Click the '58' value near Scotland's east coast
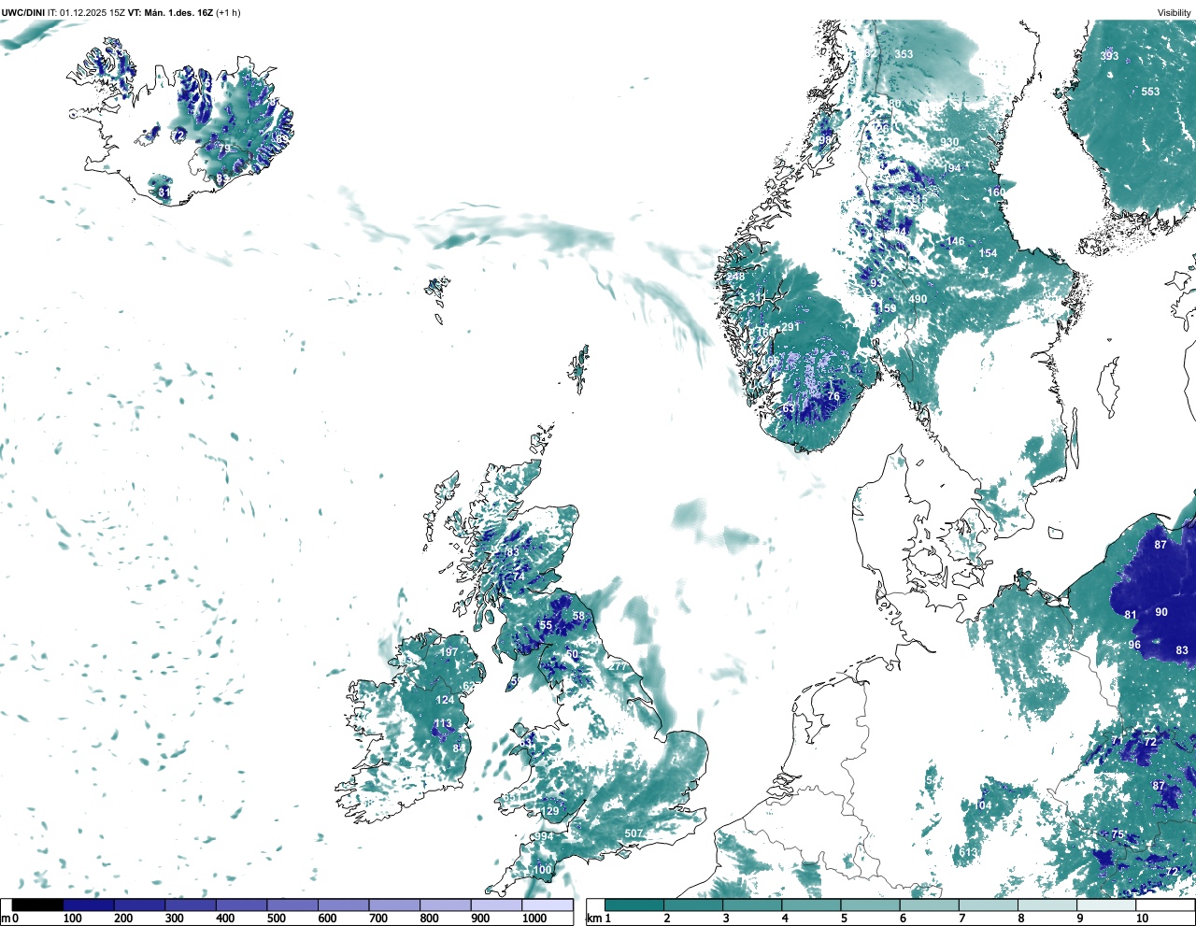The height and width of the screenshot is (926, 1196). tap(578, 616)
